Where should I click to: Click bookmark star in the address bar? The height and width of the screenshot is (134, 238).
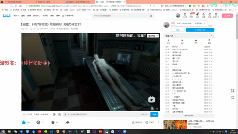(26, 6)
